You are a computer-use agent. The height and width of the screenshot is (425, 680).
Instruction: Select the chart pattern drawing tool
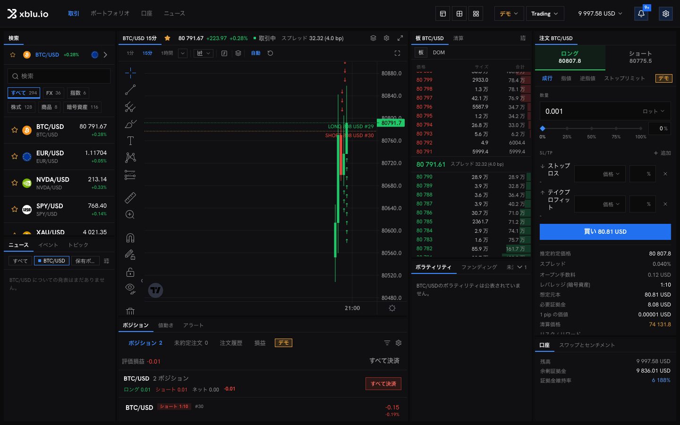130,157
